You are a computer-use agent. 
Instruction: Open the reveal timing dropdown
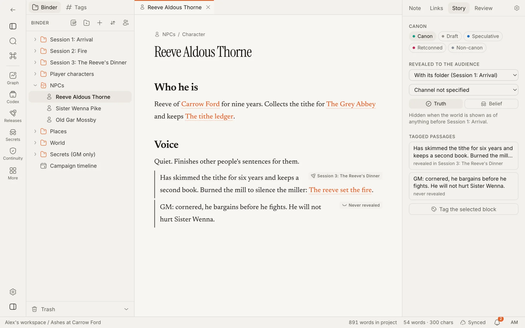pyautogui.click(x=463, y=75)
